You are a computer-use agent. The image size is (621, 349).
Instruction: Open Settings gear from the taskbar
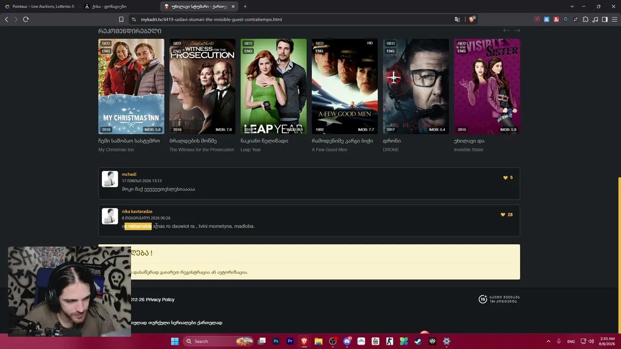pyautogui.click(x=446, y=341)
